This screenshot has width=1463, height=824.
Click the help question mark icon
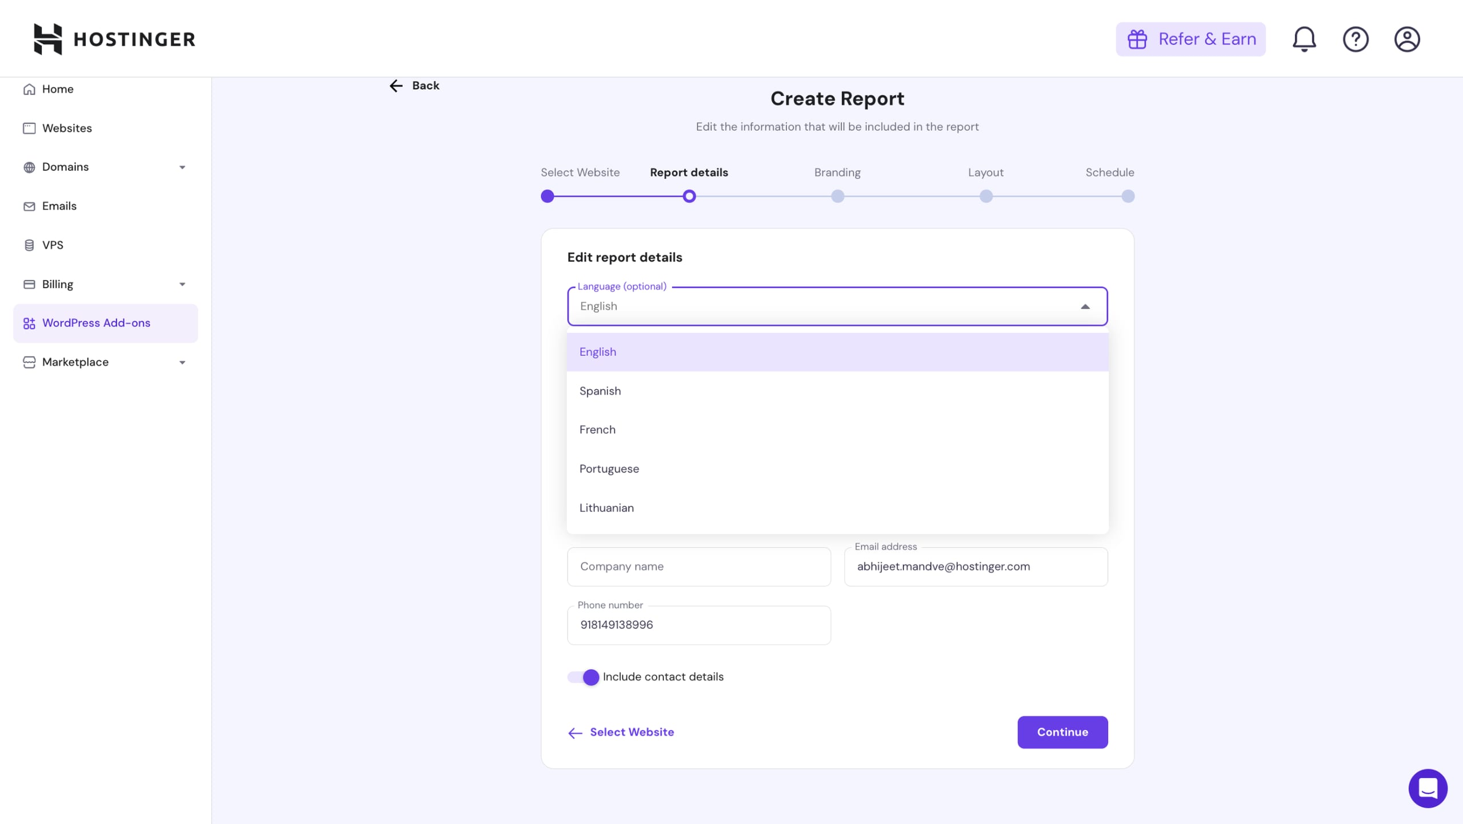(1355, 39)
